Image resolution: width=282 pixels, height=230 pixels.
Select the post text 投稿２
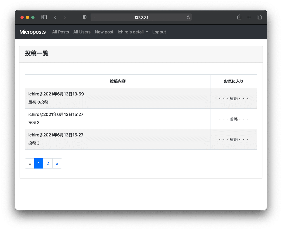pyautogui.click(x=34, y=123)
